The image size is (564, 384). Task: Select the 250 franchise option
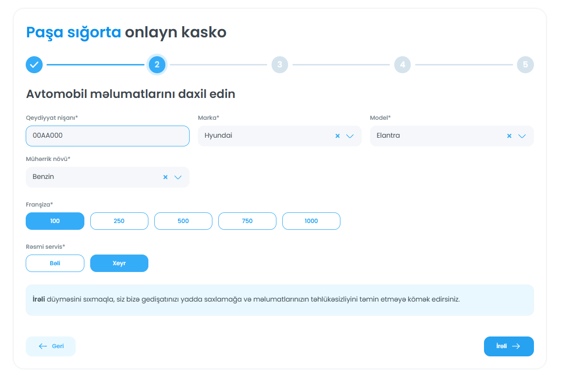click(x=119, y=221)
